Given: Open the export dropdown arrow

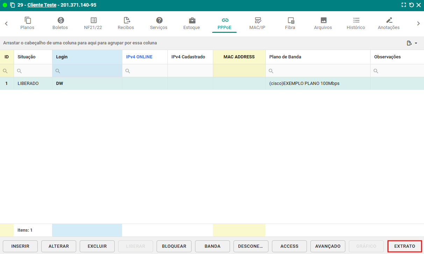Looking at the screenshot, I should 416,43.
